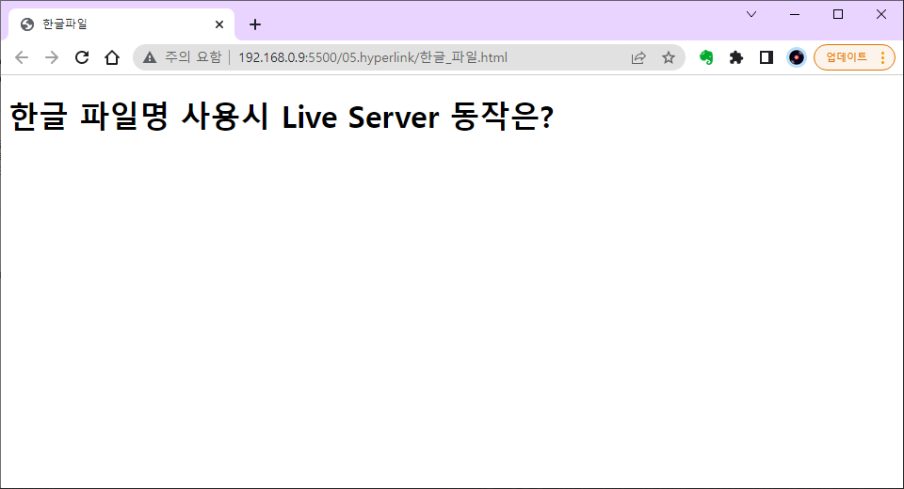Click the 업데이트 button

pos(847,57)
